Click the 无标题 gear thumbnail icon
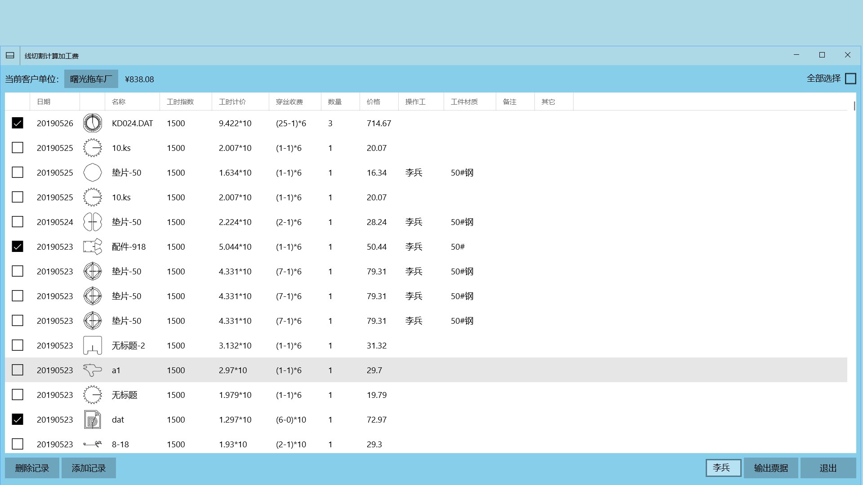 coord(92,395)
